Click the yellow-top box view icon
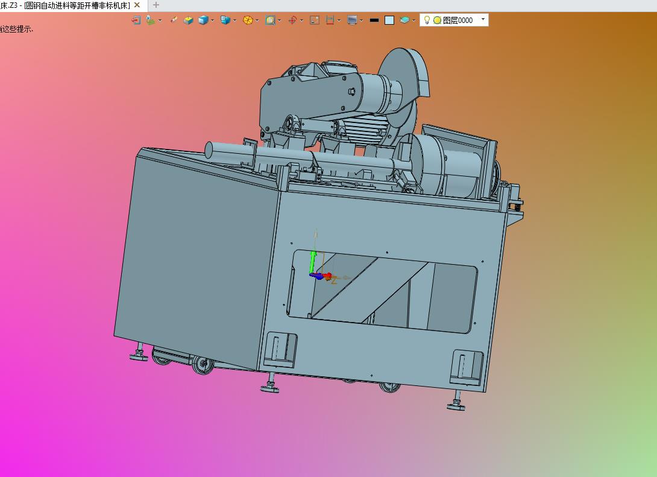 tap(188, 20)
